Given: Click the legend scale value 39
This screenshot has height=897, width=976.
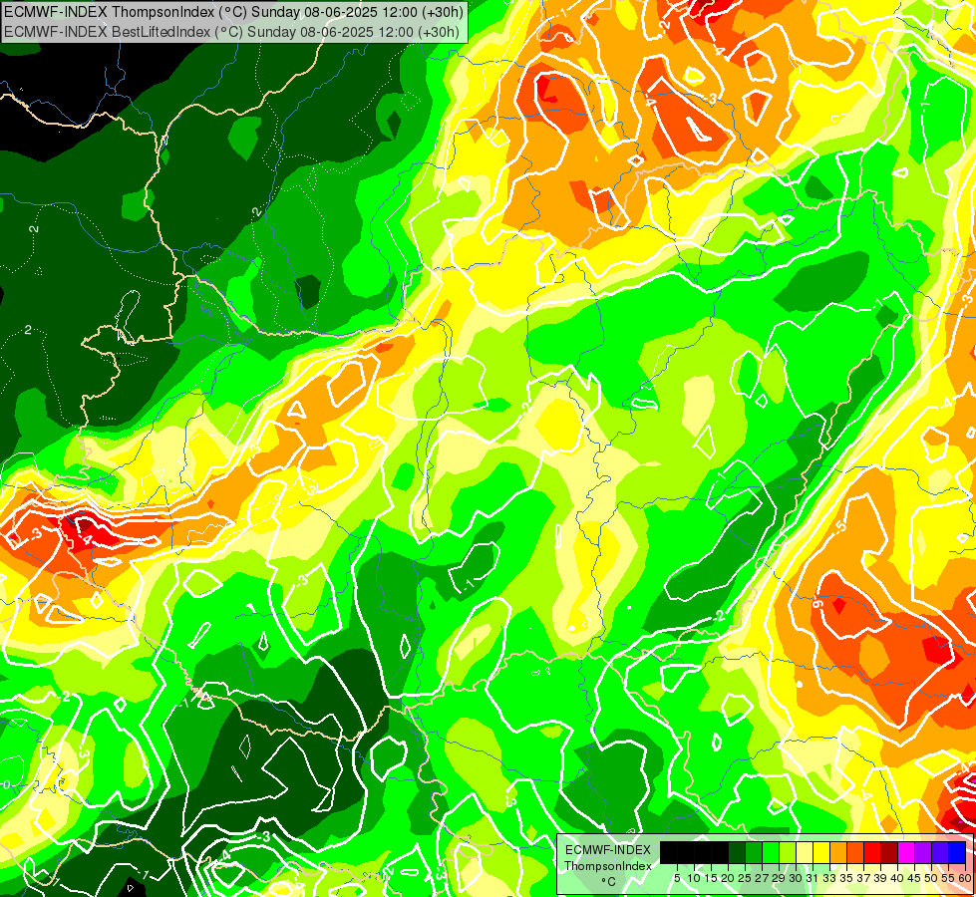Looking at the screenshot, I should click(880, 878).
